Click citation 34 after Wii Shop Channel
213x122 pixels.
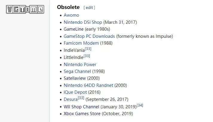(x=140, y=105)
